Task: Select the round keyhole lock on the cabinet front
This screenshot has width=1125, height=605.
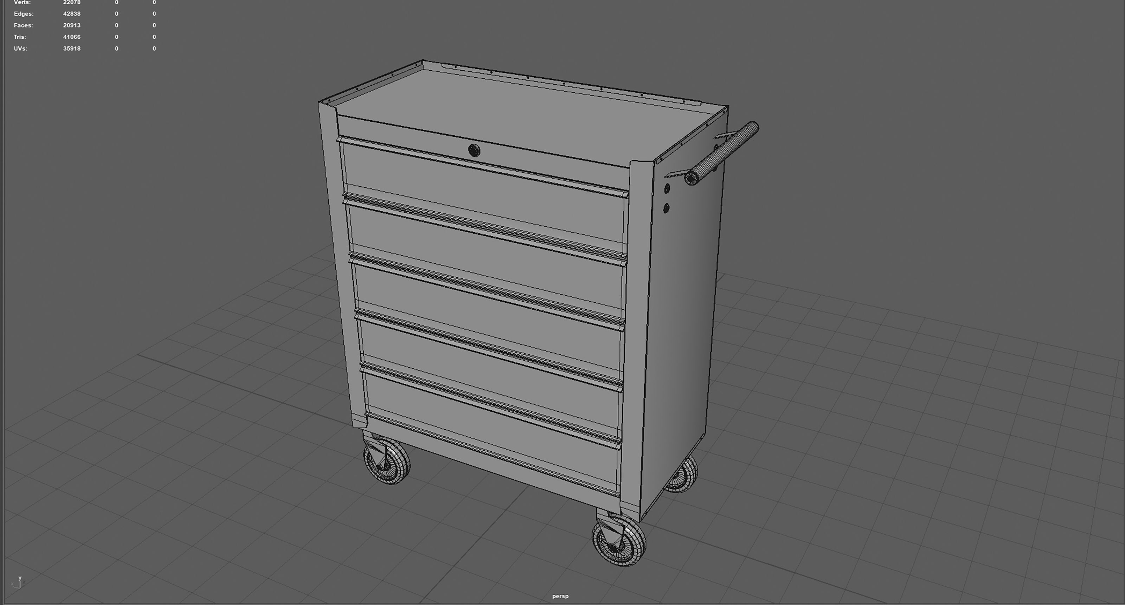Action: 474,150
